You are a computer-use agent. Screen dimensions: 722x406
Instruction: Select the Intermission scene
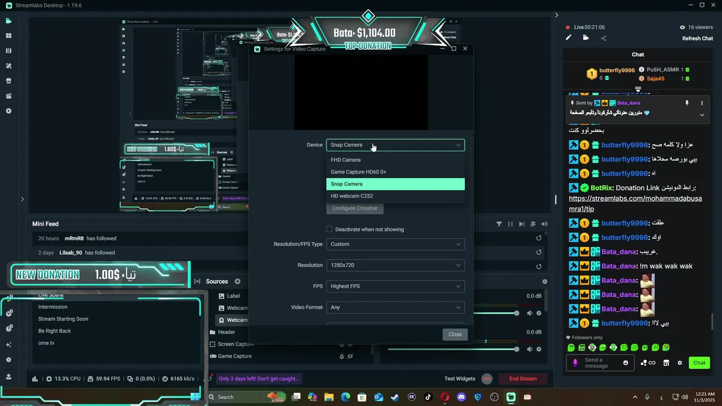(x=53, y=307)
